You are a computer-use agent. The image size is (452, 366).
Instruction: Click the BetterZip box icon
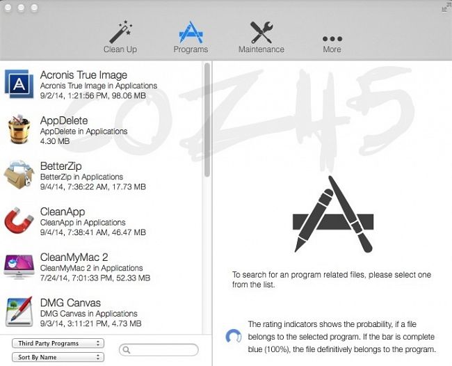pyautogui.click(x=19, y=175)
